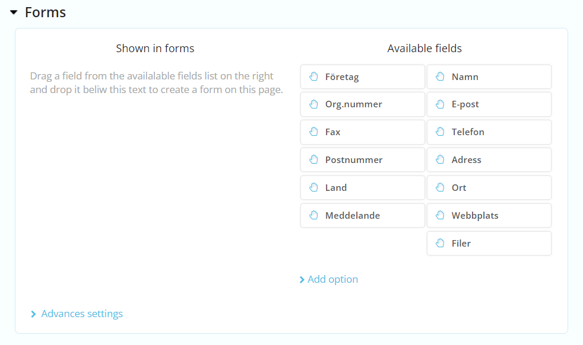Click the drag hand icon beside Företag
583x345 pixels.
pos(314,76)
